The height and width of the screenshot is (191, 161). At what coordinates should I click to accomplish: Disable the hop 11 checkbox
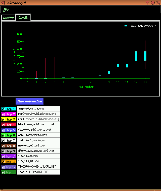click(3, 162)
